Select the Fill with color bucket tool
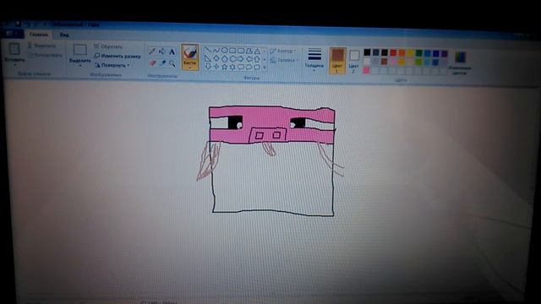 [161, 52]
